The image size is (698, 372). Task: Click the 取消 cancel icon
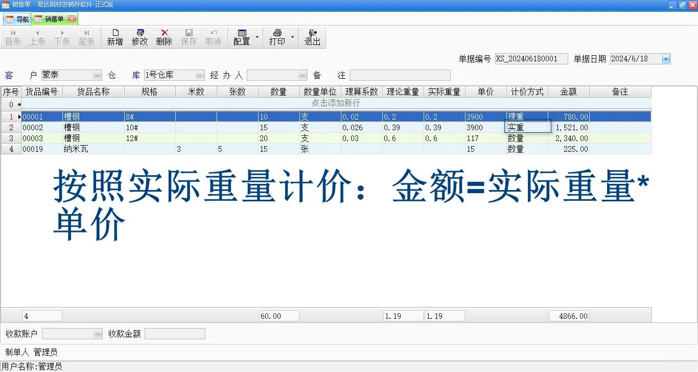(213, 37)
